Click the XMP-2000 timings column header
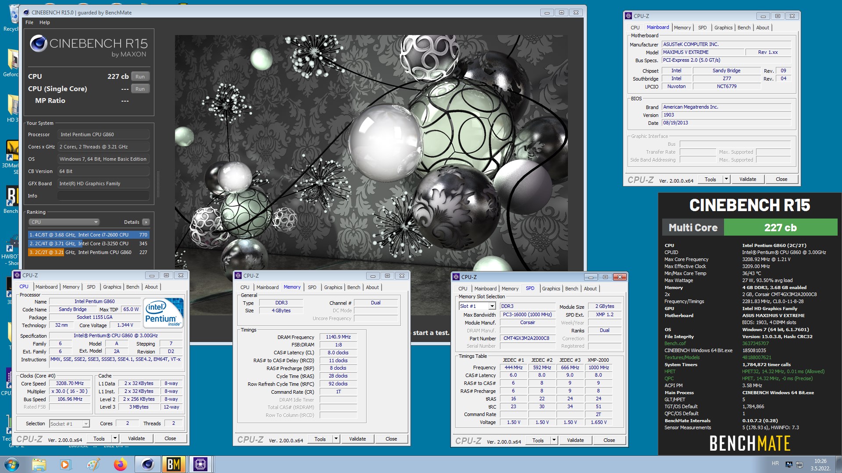This screenshot has height=473, width=842. click(598, 360)
